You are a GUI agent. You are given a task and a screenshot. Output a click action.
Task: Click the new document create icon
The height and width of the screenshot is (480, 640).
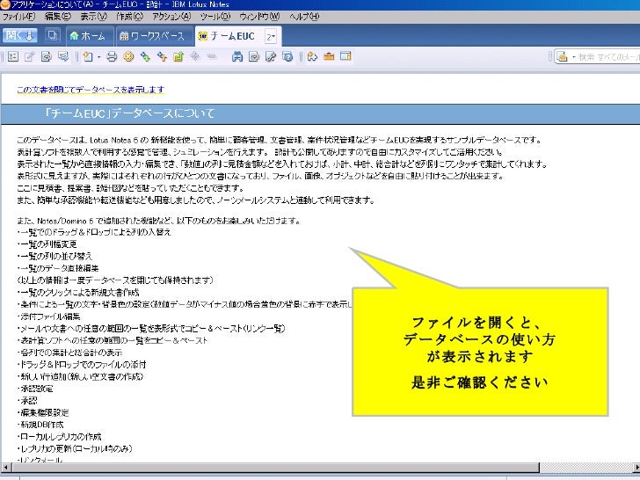(x=88, y=57)
